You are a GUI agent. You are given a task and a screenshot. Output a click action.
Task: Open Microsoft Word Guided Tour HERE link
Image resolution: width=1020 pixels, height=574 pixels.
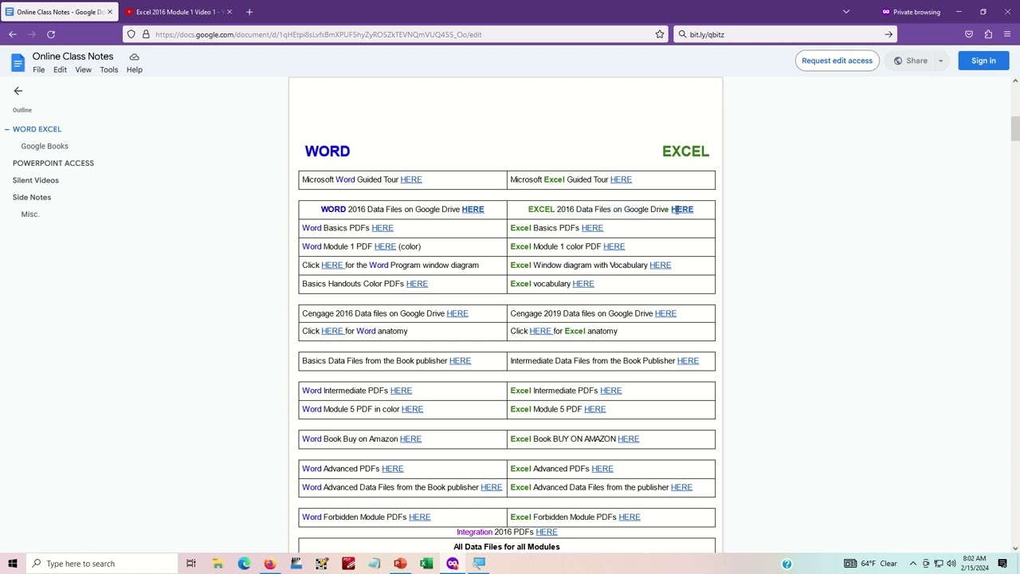click(411, 179)
